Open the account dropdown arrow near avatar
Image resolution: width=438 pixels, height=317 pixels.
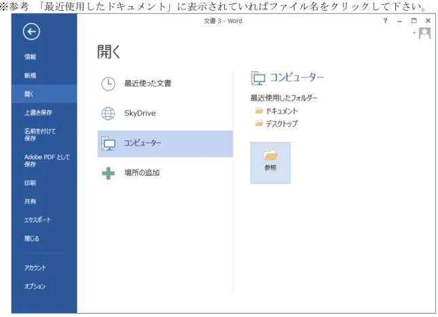[x=414, y=33]
